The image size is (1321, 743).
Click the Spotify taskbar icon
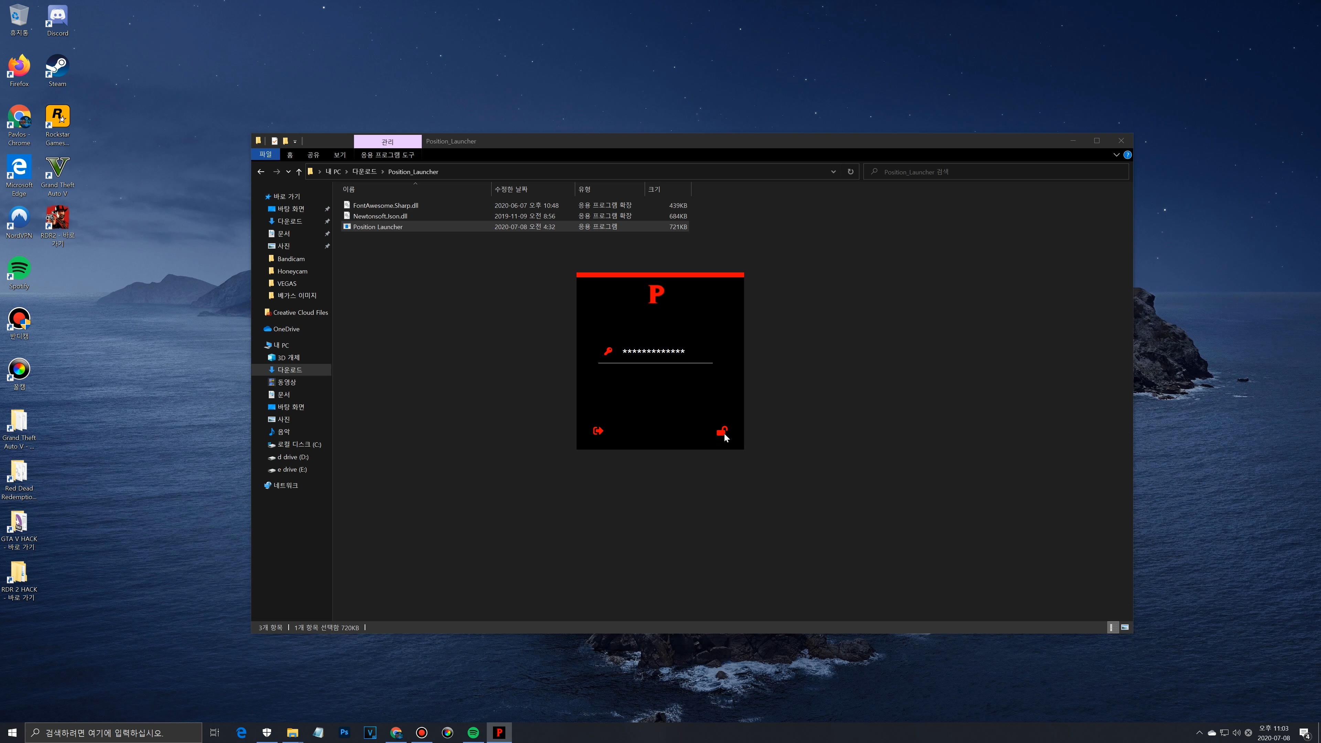click(473, 732)
